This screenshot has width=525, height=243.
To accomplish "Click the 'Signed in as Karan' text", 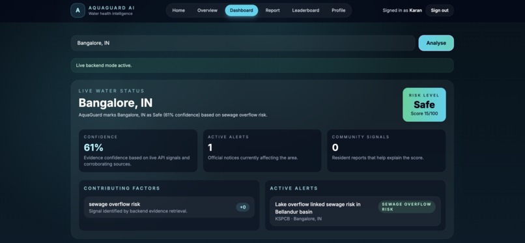I will pyautogui.click(x=402, y=10).
